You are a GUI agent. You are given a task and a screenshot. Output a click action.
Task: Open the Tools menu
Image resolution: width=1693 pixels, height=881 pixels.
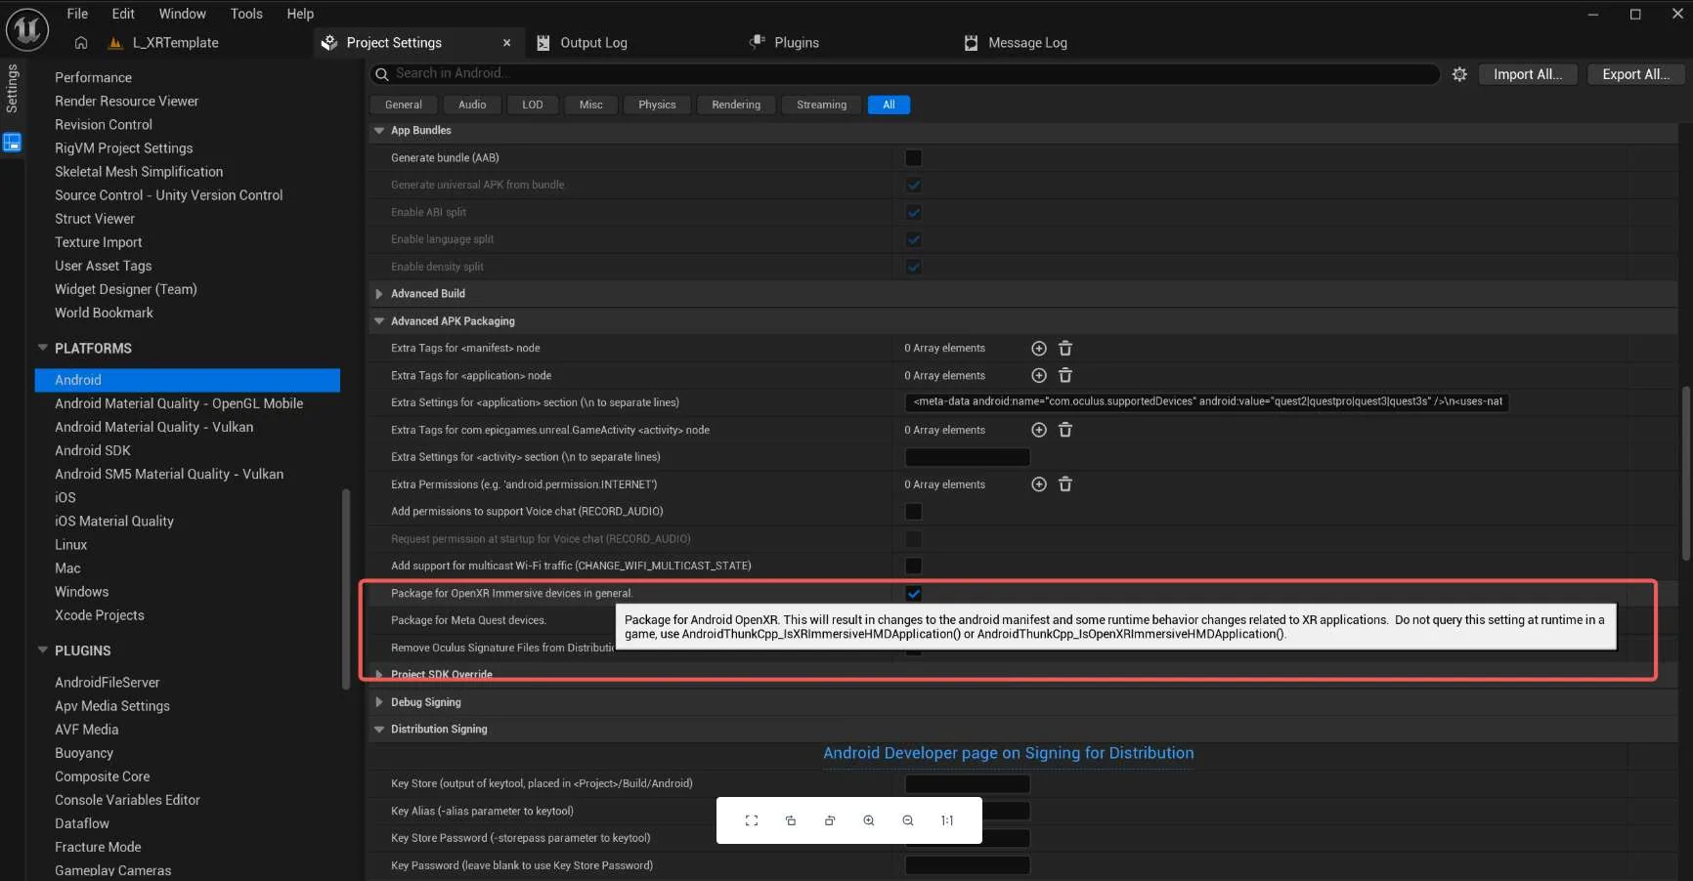246,14
